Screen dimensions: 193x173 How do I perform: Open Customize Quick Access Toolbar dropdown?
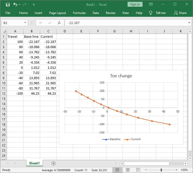(x=34, y=5)
